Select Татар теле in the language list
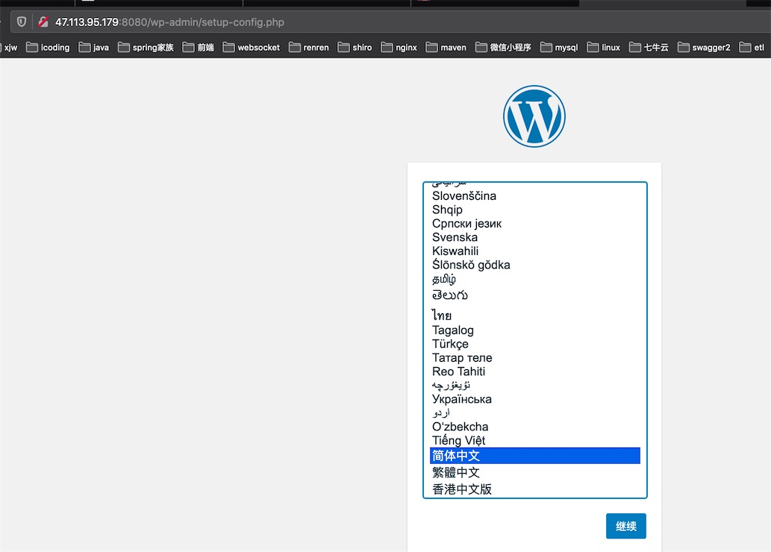This screenshot has width=771, height=552. click(x=535, y=357)
